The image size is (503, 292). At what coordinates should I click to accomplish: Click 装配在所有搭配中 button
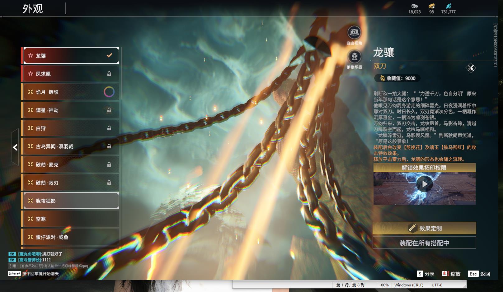[x=425, y=243]
